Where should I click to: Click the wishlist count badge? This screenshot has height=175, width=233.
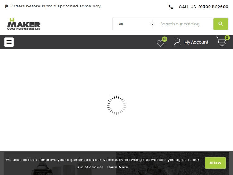click(164, 39)
